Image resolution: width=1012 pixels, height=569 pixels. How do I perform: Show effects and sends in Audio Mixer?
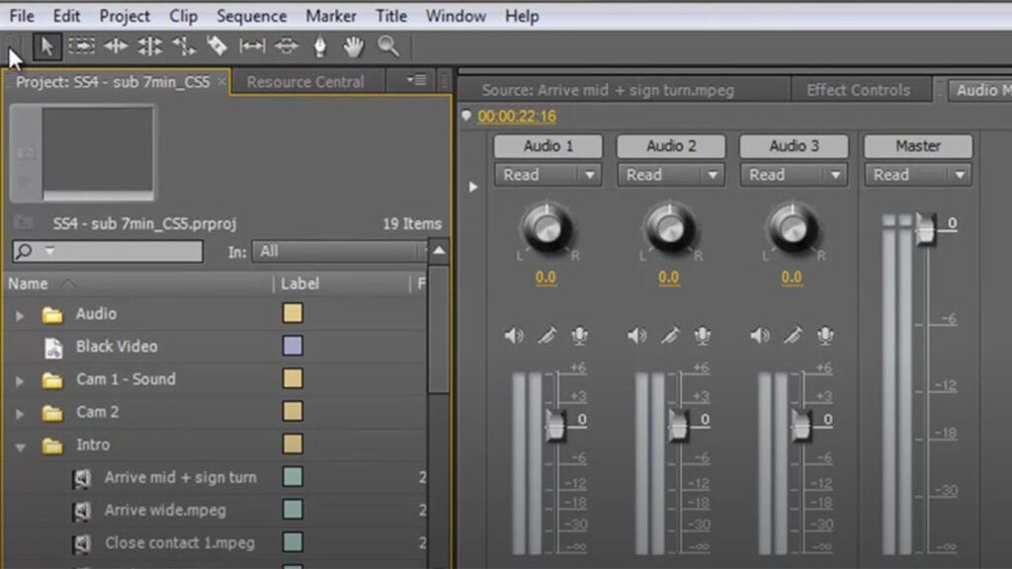click(473, 187)
